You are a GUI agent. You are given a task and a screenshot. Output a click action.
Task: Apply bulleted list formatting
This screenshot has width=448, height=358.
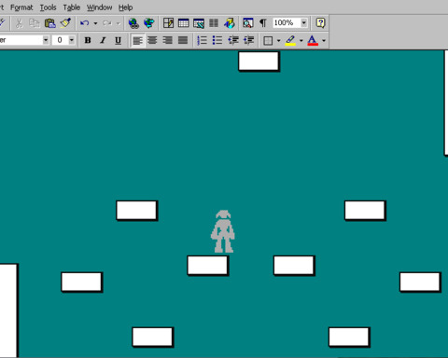click(x=217, y=40)
